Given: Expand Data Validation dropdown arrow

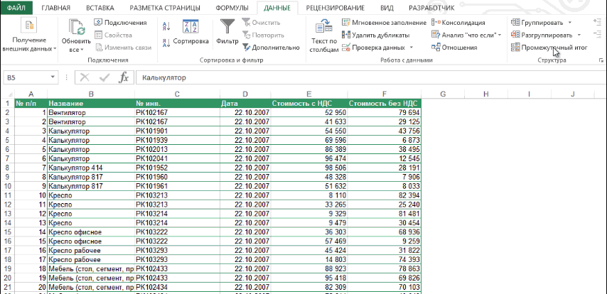Looking at the screenshot, I should tap(411, 47).
